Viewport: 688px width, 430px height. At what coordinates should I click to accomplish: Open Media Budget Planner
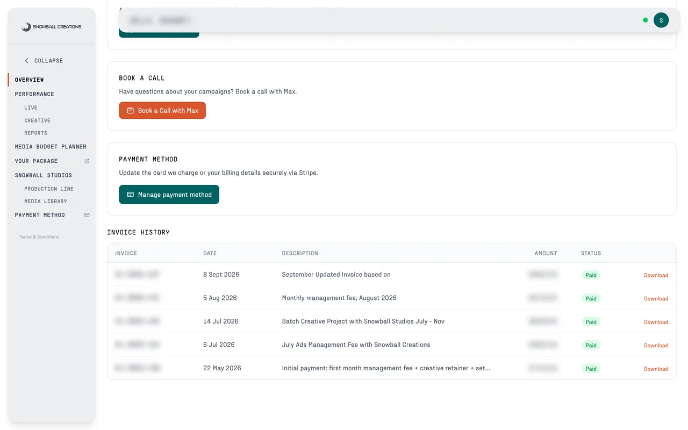[51, 147]
